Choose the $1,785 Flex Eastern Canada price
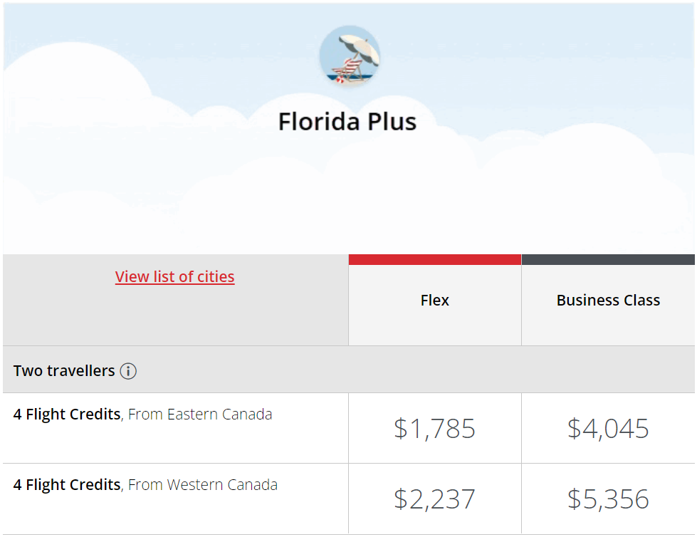The width and height of the screenshot is (697, 537). (434, 428)
